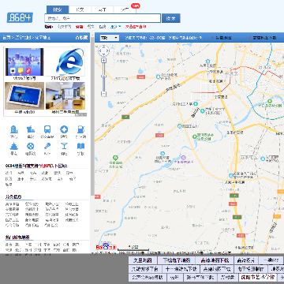Click the 高清图片 button

point(246,260)
